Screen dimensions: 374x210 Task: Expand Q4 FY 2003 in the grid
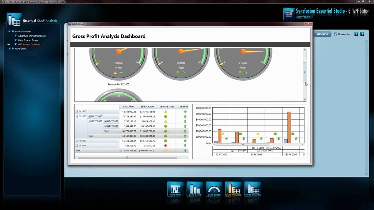105,126
